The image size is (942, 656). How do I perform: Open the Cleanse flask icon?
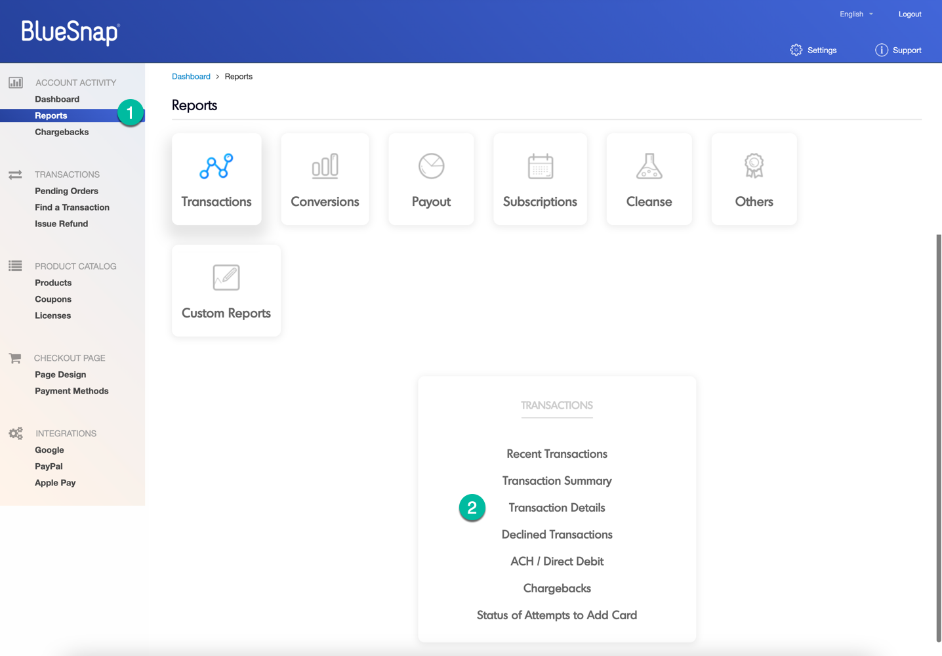649,167
